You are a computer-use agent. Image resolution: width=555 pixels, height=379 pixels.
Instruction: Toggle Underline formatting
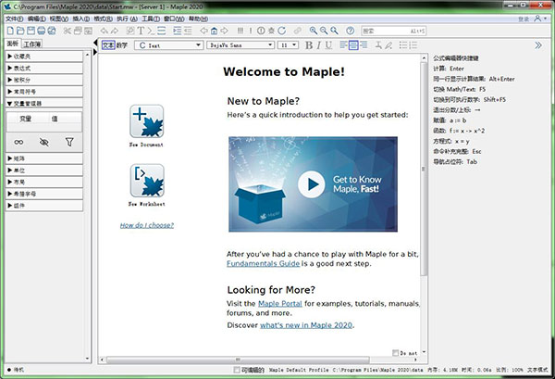pyautogui.click(x=328, y=45)
